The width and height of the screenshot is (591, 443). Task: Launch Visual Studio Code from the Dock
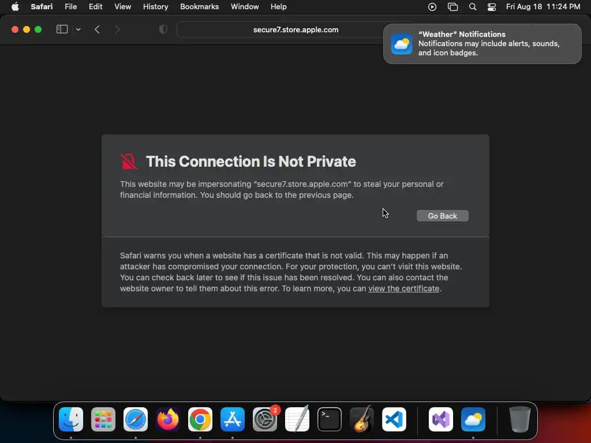click(394, 419)
